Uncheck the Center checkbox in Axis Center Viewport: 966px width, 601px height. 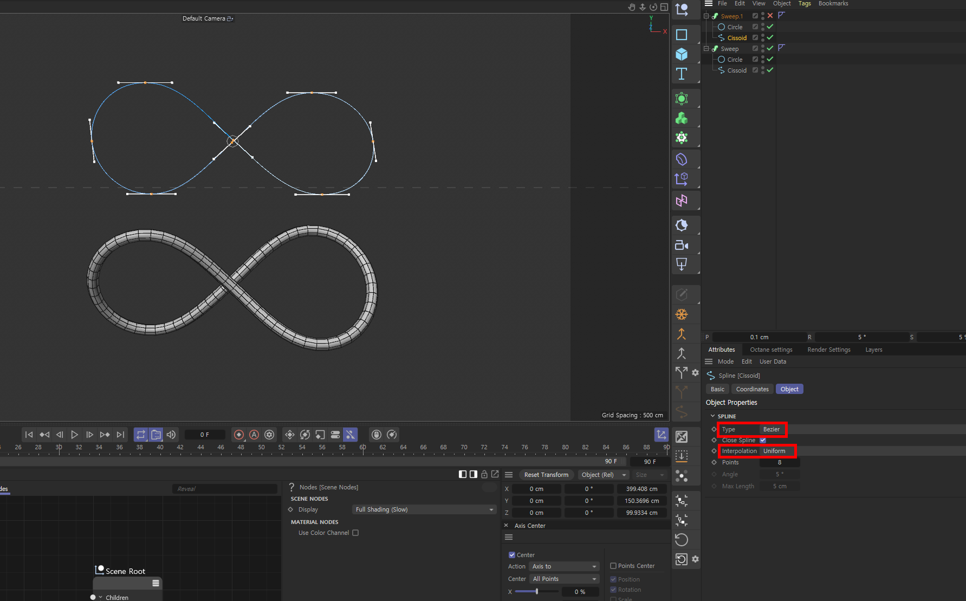511,555
